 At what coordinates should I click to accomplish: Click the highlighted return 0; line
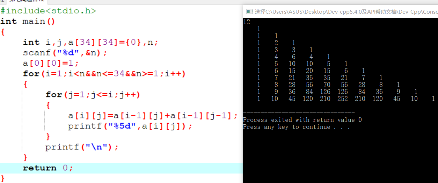(x=48, y=168)
